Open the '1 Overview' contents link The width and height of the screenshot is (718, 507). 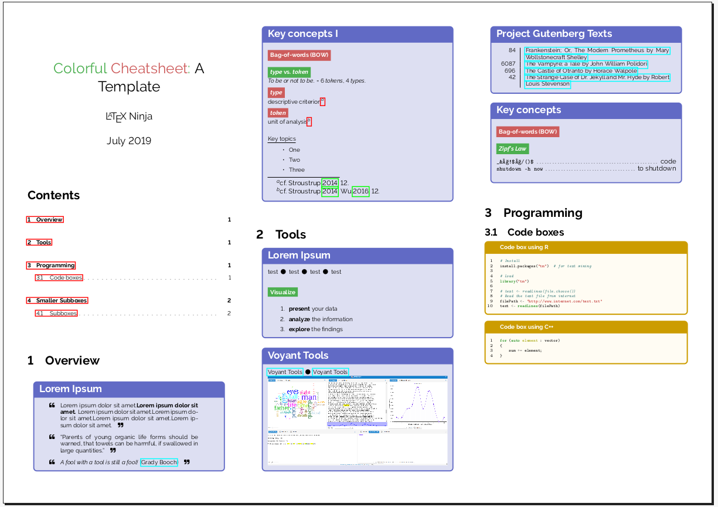tap(45, 220)
